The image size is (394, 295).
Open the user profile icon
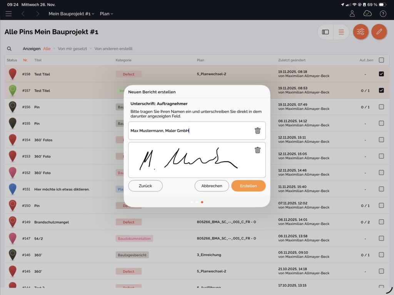click(x=352, y=14)
